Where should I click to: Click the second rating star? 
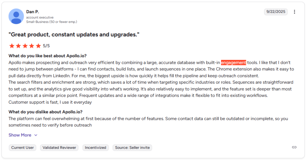(18, 46)
